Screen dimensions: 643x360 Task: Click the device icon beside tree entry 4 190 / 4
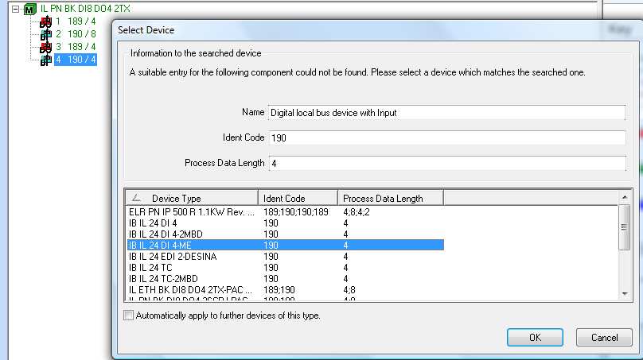pos(45,60)
